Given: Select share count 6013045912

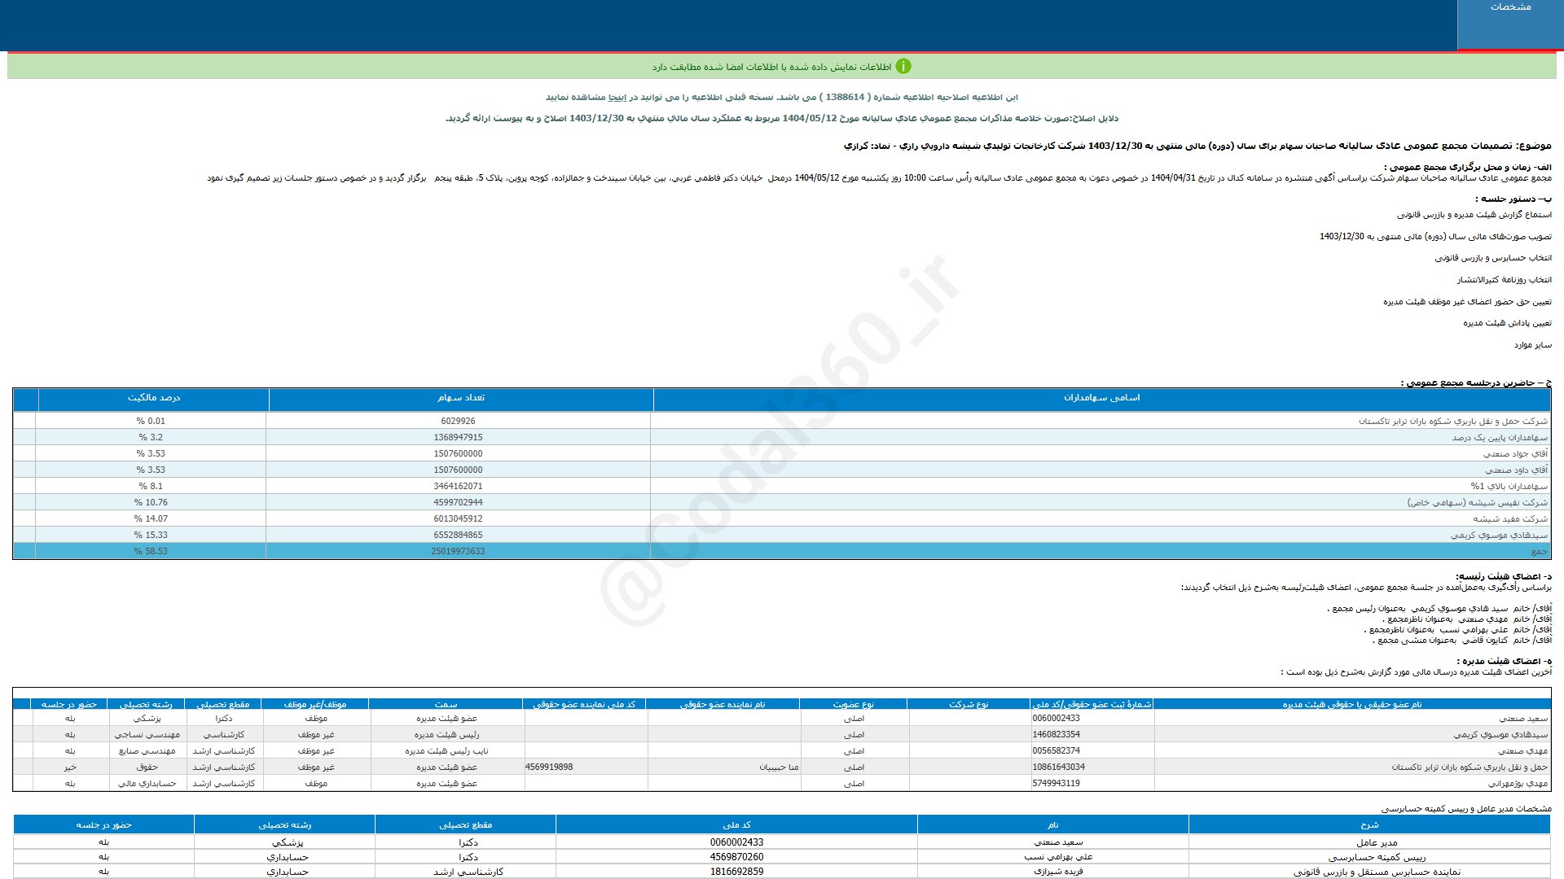Looking at the screenshot, I should (x=458, y=519).
